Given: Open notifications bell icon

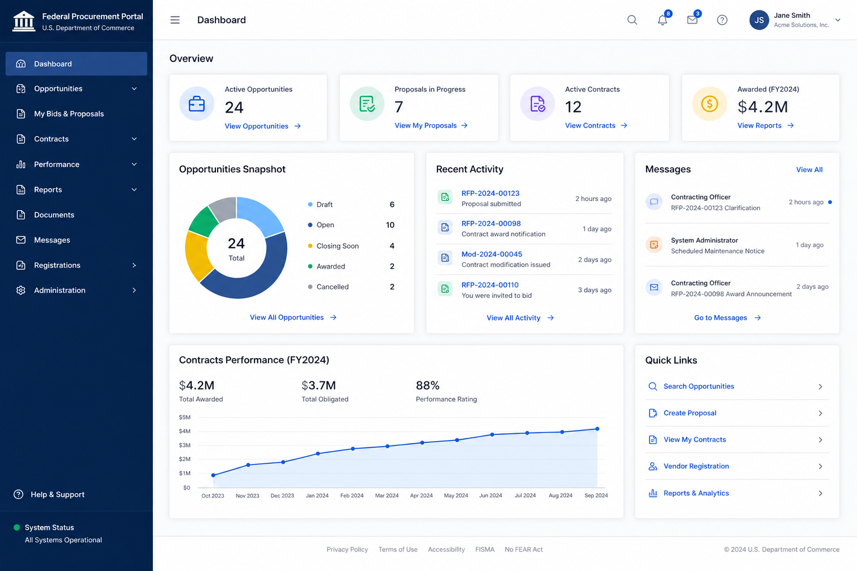Looking at the screenshot, I should pyautogui.click(x=662, y=20).
